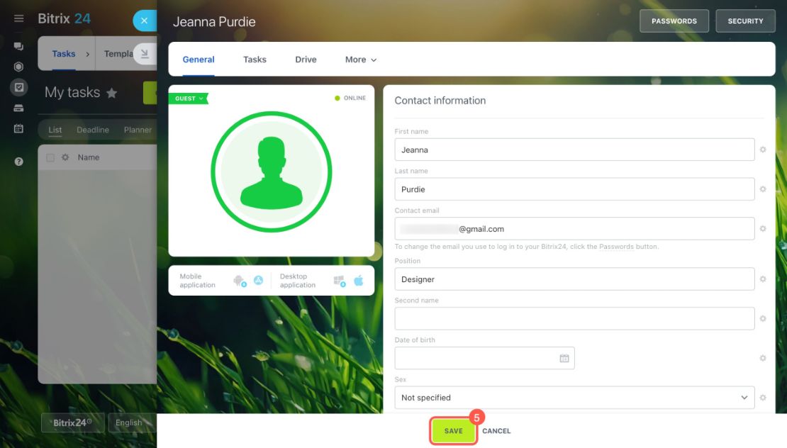Open the chat messages sidebar icon
Viewport: 787px width, 448px height.
(18, 46)
